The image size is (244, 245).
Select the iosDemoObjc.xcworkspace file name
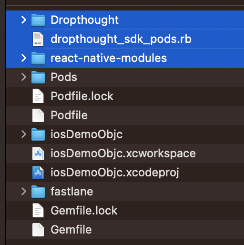(123, 153)
